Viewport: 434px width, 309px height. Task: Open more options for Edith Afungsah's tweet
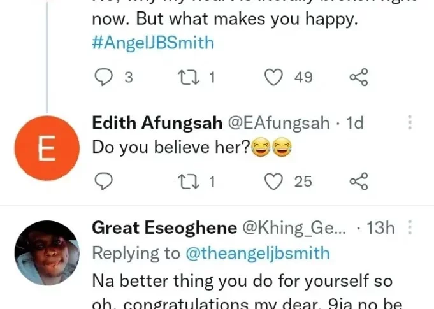tap(410, 122)
